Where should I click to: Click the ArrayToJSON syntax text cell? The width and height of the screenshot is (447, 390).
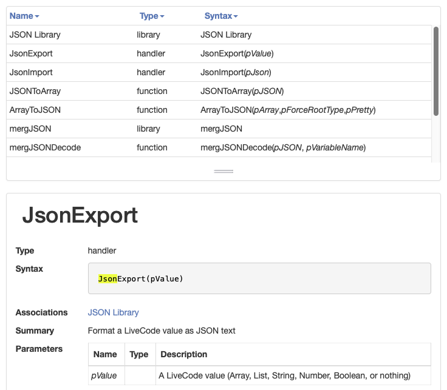[x=288, y=110]
